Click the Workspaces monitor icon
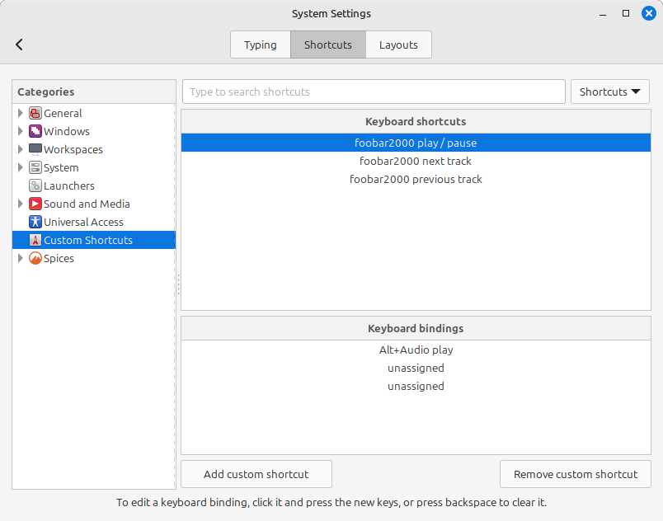The width and height of the screenshot is (663, 521). click(x=35, y=149)
